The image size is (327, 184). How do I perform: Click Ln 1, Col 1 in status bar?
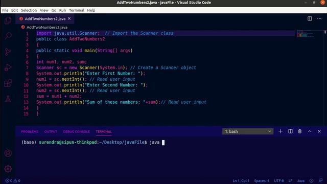[241, 180]
